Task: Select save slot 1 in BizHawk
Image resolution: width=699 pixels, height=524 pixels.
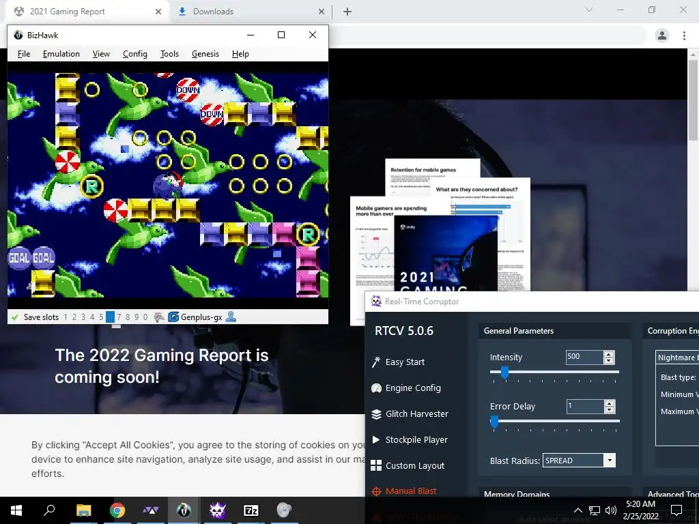Action: tap(66, 317)
